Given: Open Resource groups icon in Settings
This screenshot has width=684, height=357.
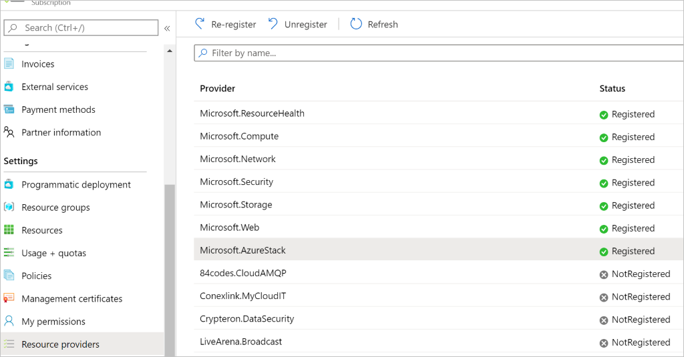Looking at the screenshot, I should [x=9, y=207].
